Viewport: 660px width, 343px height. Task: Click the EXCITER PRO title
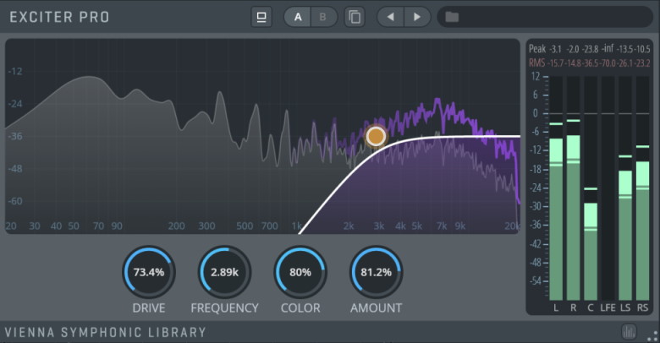(x=59, y=17)
